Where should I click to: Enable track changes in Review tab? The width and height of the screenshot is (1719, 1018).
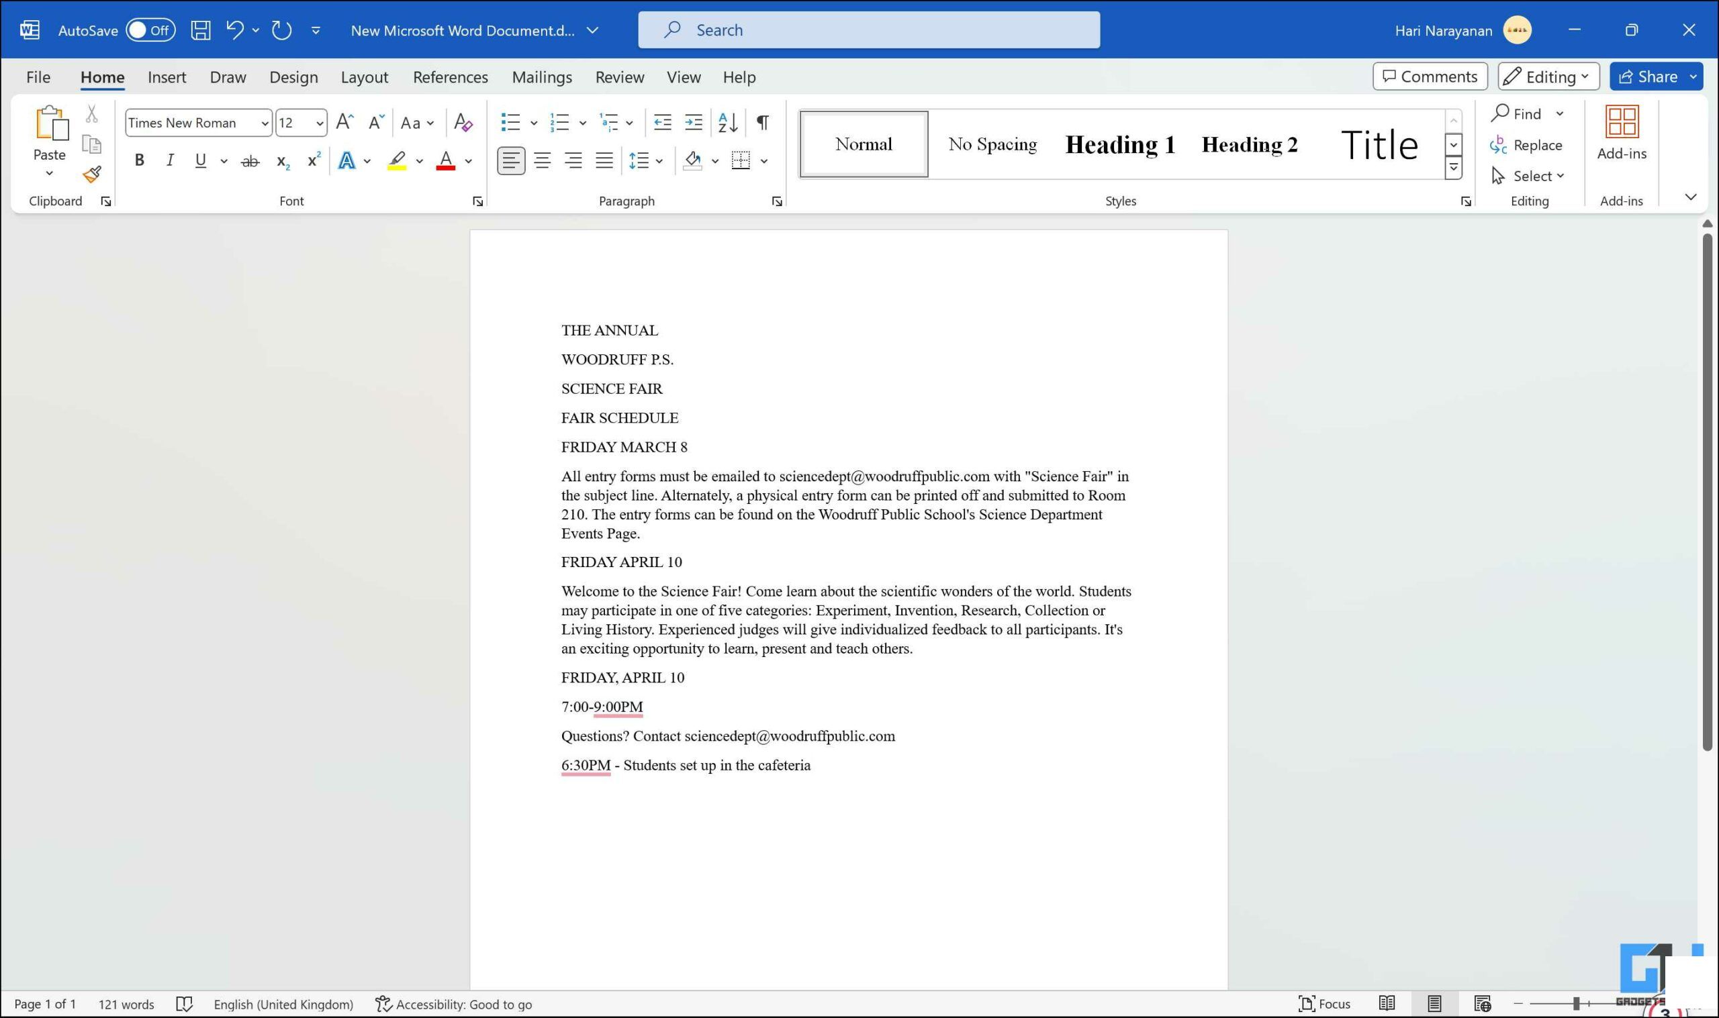point(620,77)
